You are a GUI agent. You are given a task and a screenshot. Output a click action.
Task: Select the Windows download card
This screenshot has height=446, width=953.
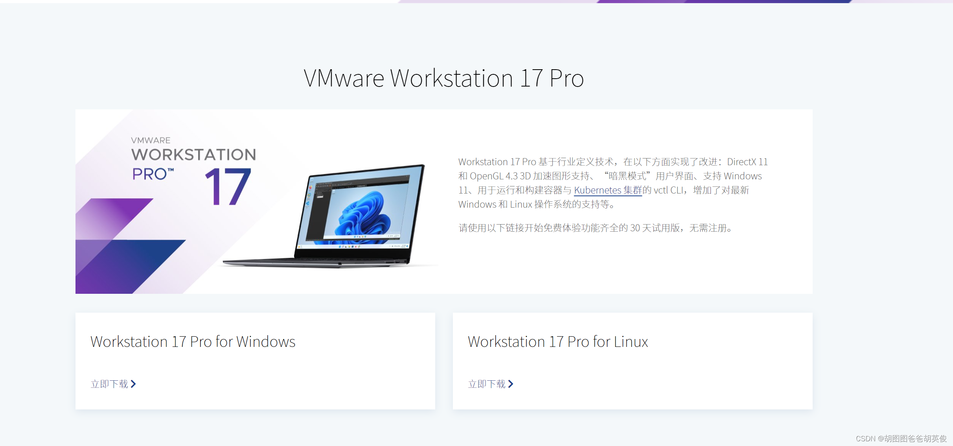click(256, 361)
